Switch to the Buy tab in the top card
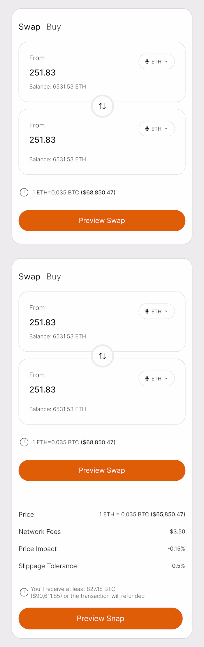204x647 pixels. (x=54, y=27)
